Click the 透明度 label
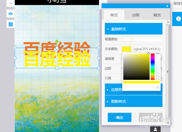The height and width of the screenshot is (132, 182). tap(110, 59)
